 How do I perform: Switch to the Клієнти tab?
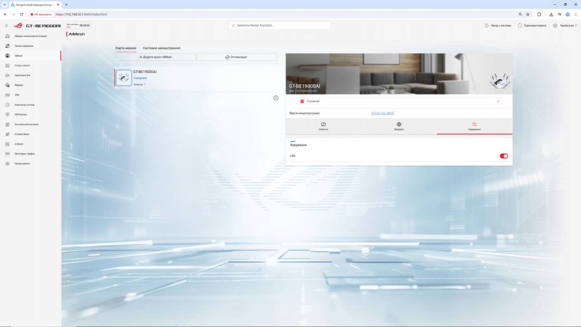tap(324, 126)
